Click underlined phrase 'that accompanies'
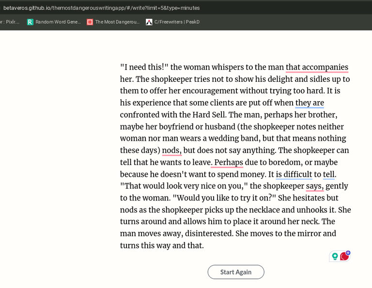The height and width of the screenshot is (288, 372). pos(317,67)
